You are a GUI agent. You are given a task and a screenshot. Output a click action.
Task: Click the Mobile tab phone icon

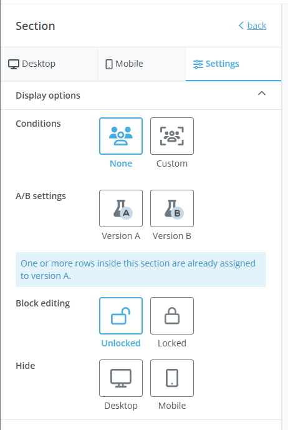(x=109, y=64)
